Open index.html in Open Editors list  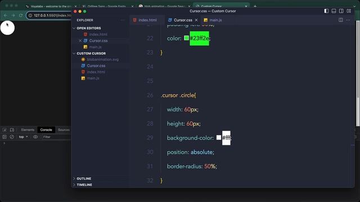tap(98, 34)
